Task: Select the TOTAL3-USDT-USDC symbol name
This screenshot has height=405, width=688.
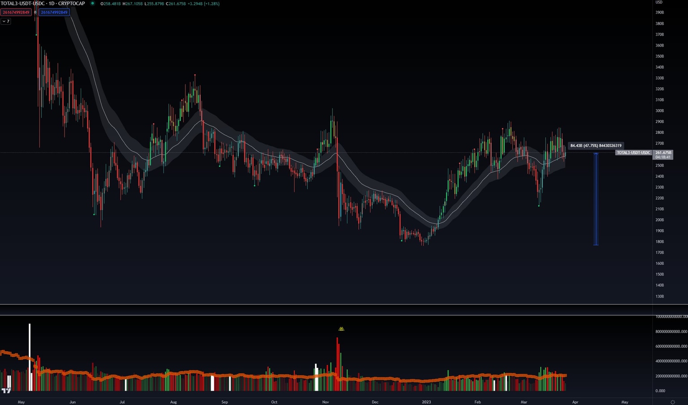Action: pos(21,4)
